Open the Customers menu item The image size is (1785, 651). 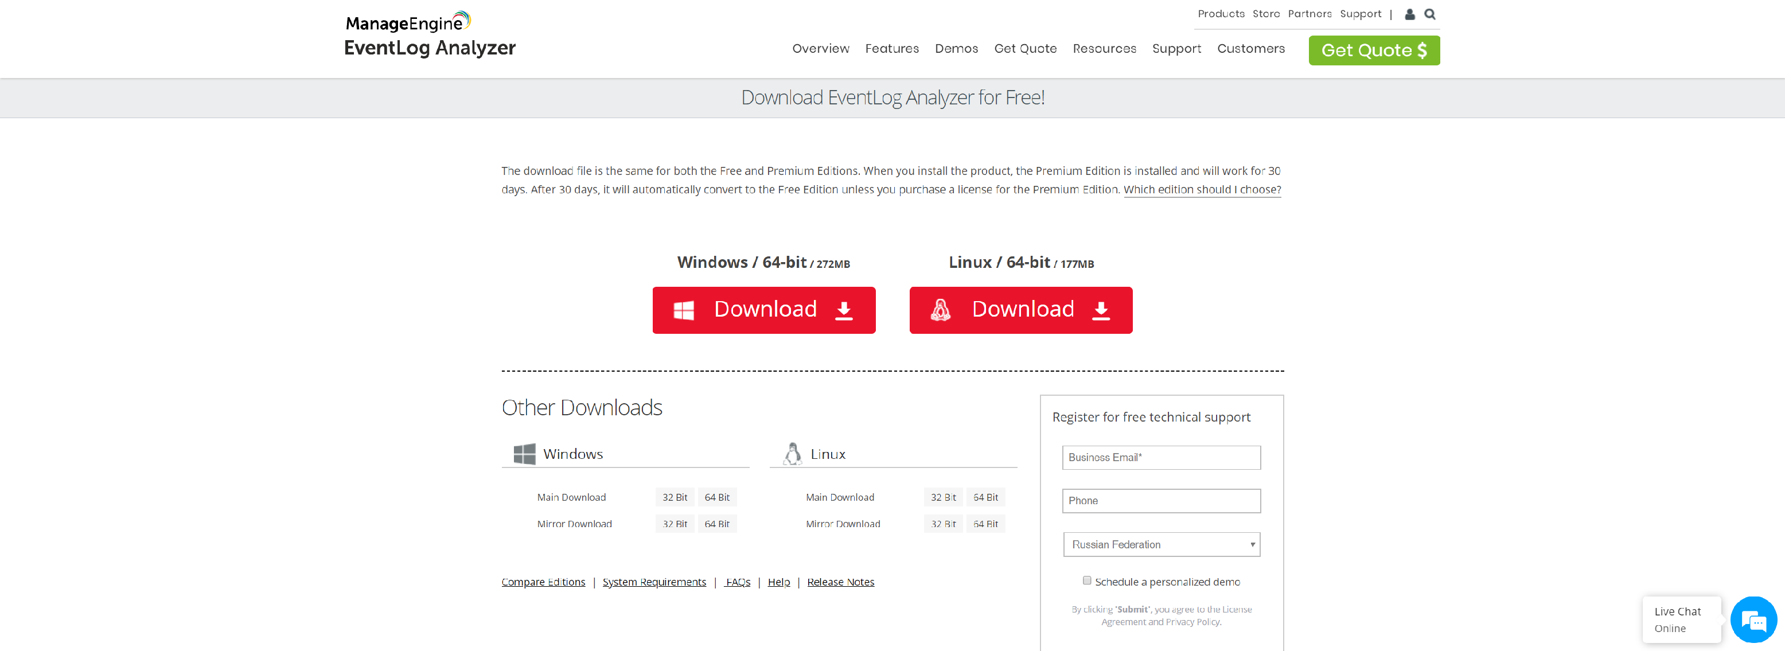click(1251, 49)
